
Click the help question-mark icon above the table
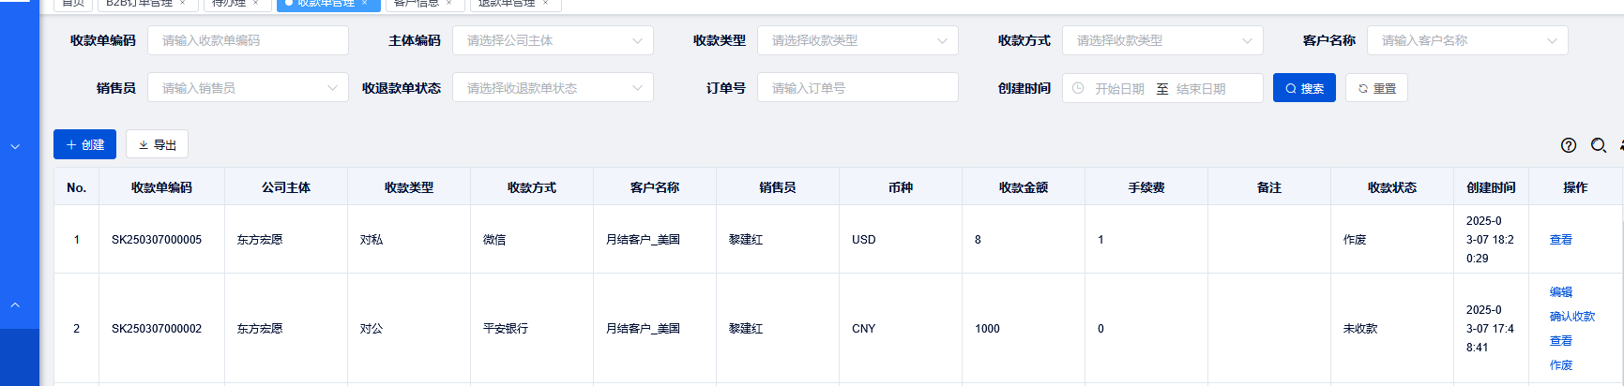[1569, 145]
